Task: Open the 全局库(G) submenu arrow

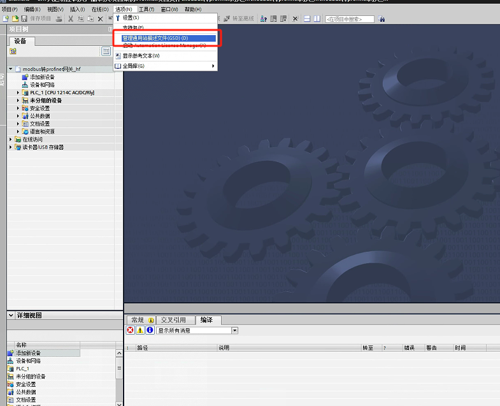Action: point(213,66)
